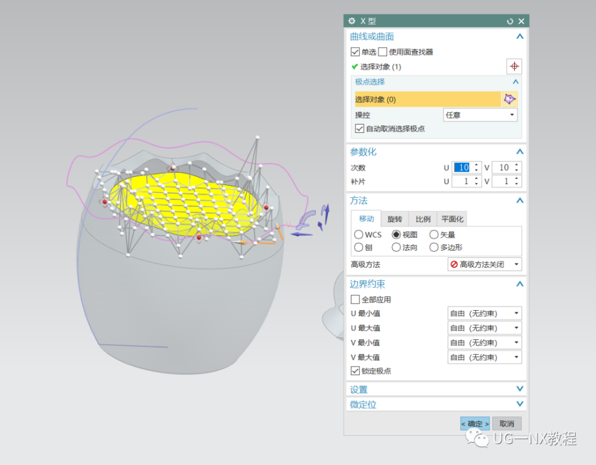Viewport: 596px width, 465px height.
Task: Switch to the 平面化 tab
Action: click(452, 219)
